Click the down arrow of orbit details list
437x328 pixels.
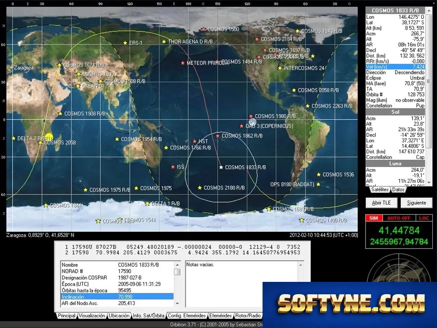[x=177, y=304]
